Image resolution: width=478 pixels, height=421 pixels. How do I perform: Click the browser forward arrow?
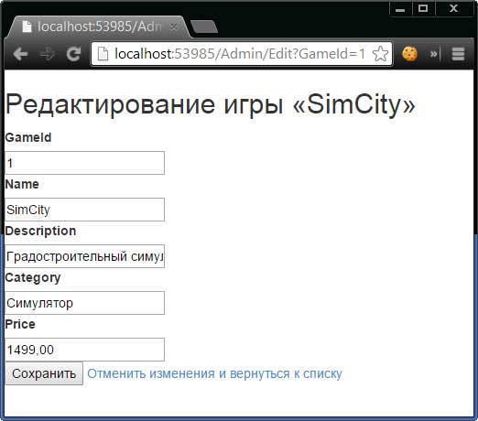[x=48, y=54]
